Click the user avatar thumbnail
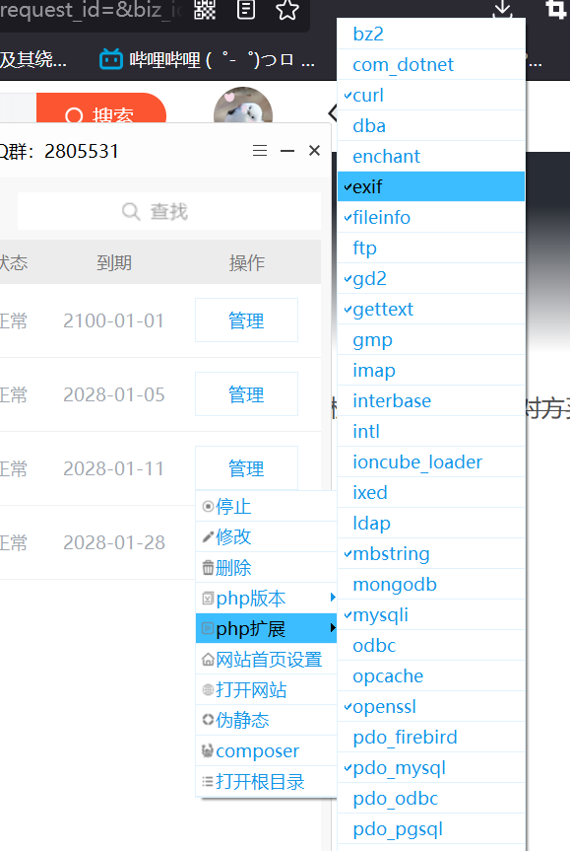Viewport: 570px width, 851px height. 243,106
